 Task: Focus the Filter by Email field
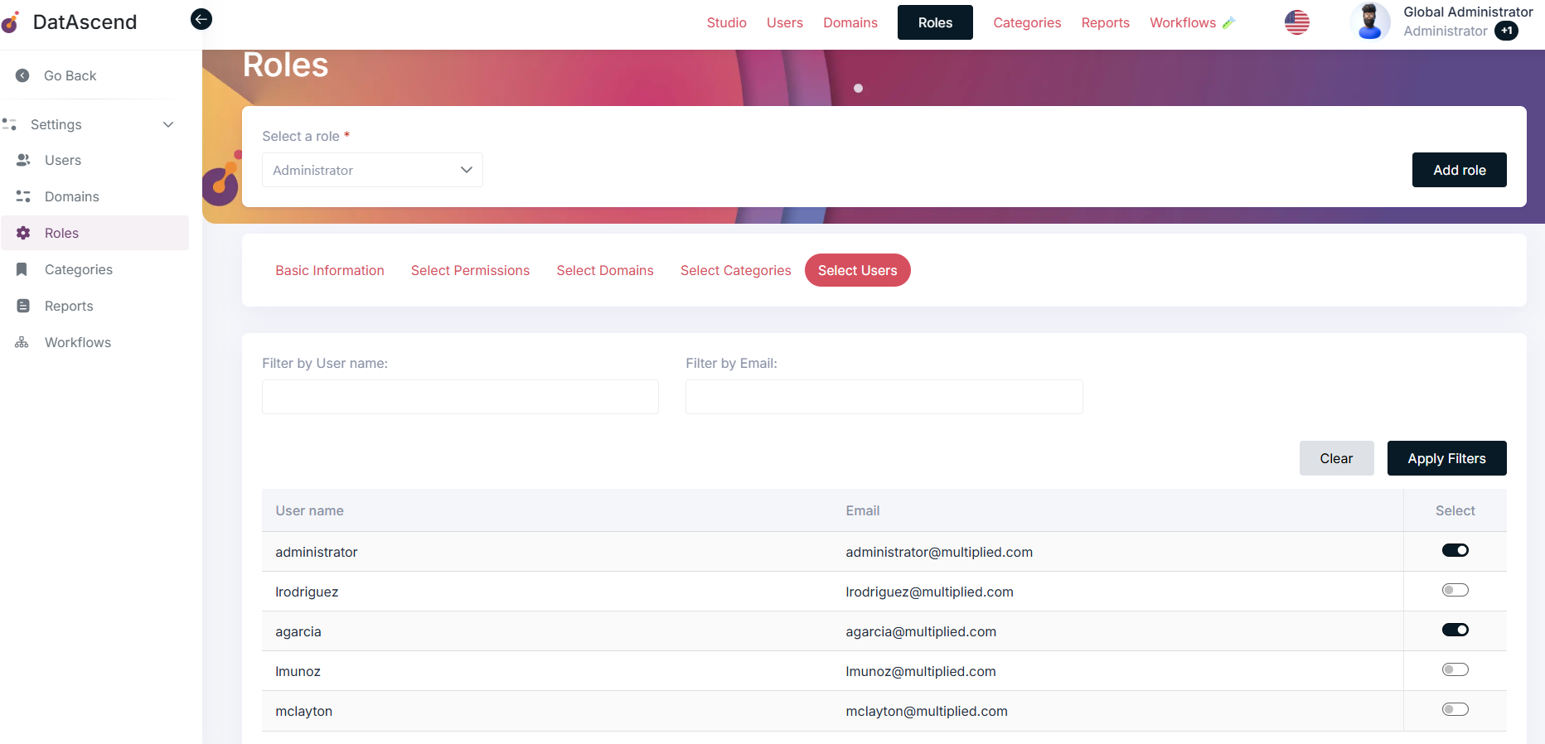click(x=884, y=397)
